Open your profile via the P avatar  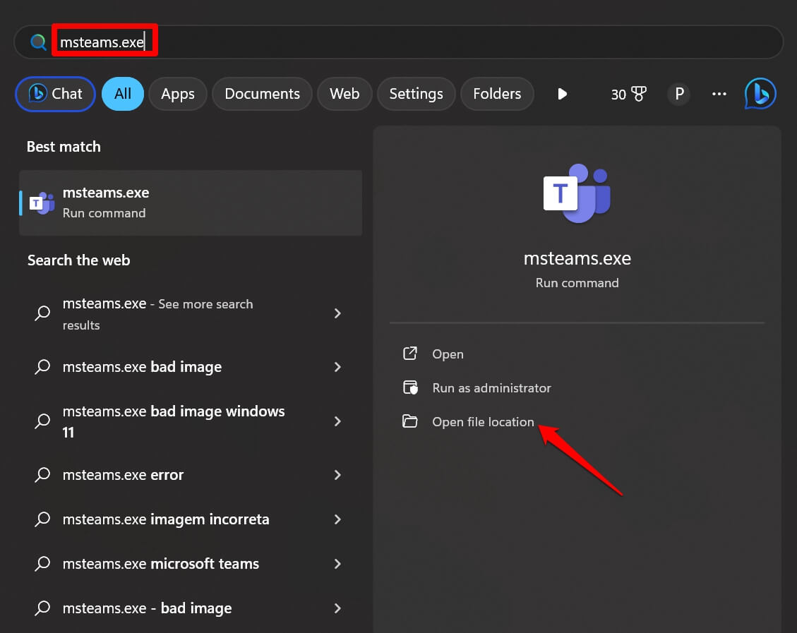[x=678, y=93]
